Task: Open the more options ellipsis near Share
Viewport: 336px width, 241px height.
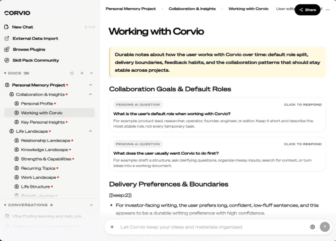Action: 328,10
